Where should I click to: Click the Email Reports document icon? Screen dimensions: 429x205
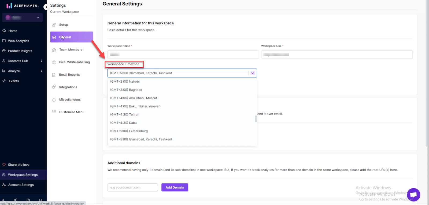coord(54,75)
